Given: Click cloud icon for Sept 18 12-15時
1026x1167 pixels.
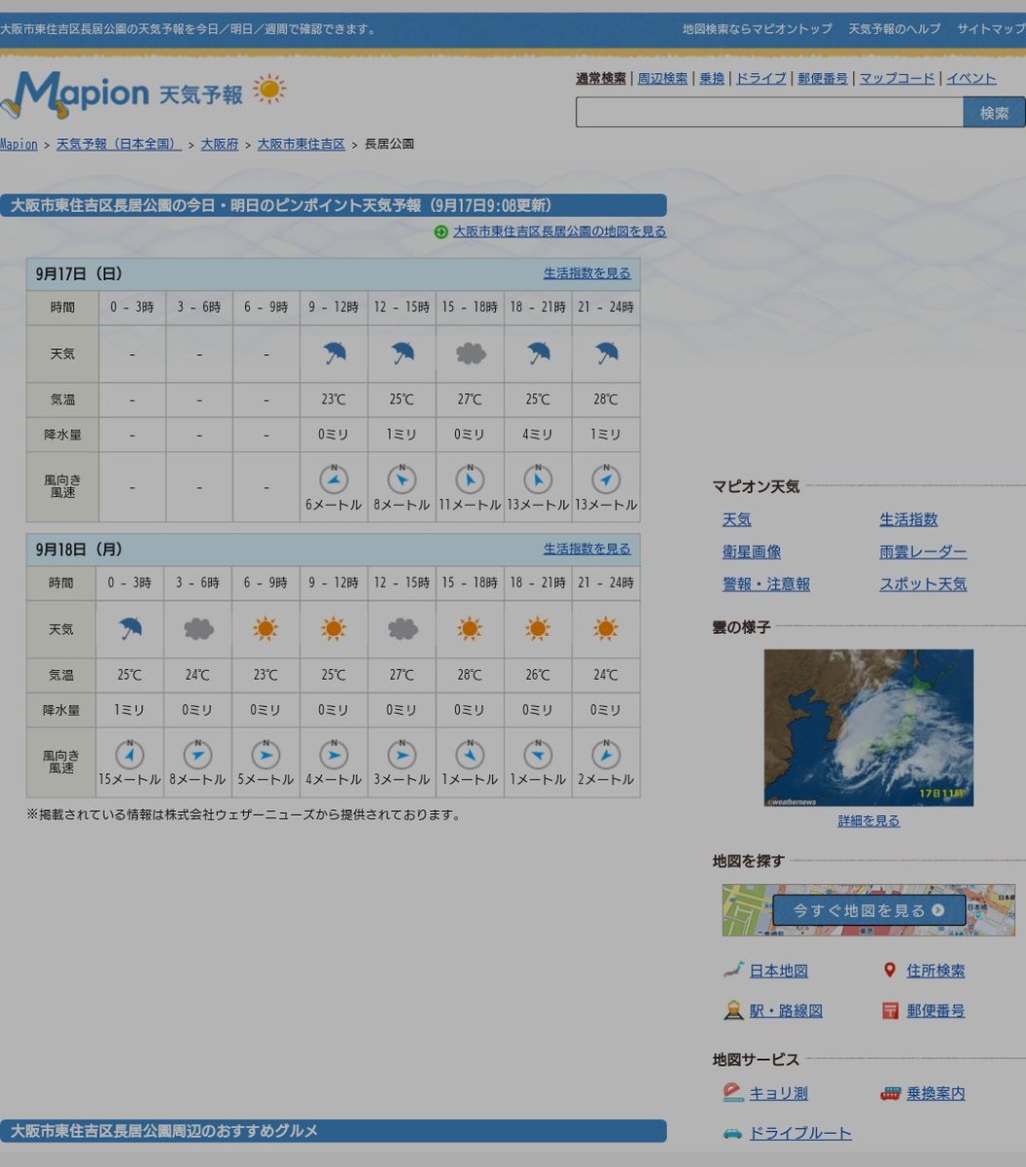Looking at the screenshot, I should pos(402,629).
